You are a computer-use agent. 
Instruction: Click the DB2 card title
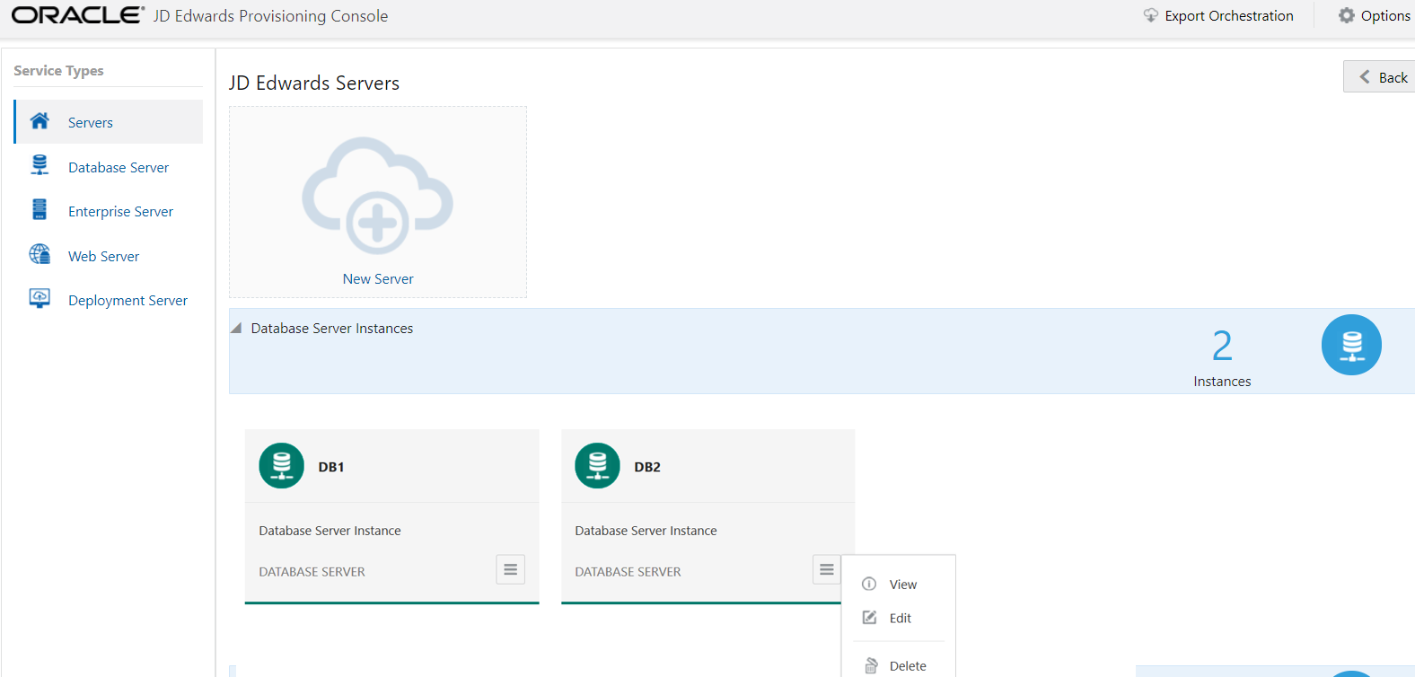[x=647, y=467]
